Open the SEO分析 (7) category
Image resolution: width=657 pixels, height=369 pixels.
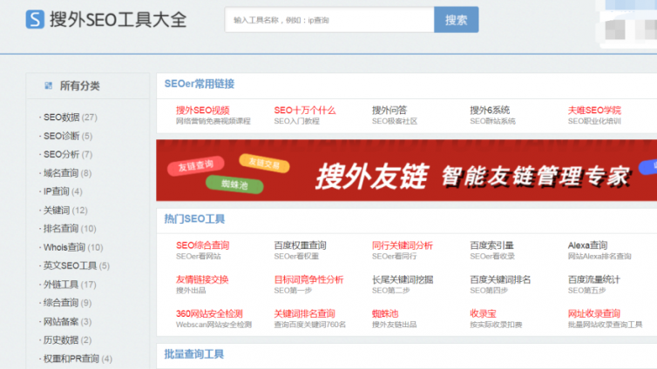pyautogui.click(x=67, y=154)
